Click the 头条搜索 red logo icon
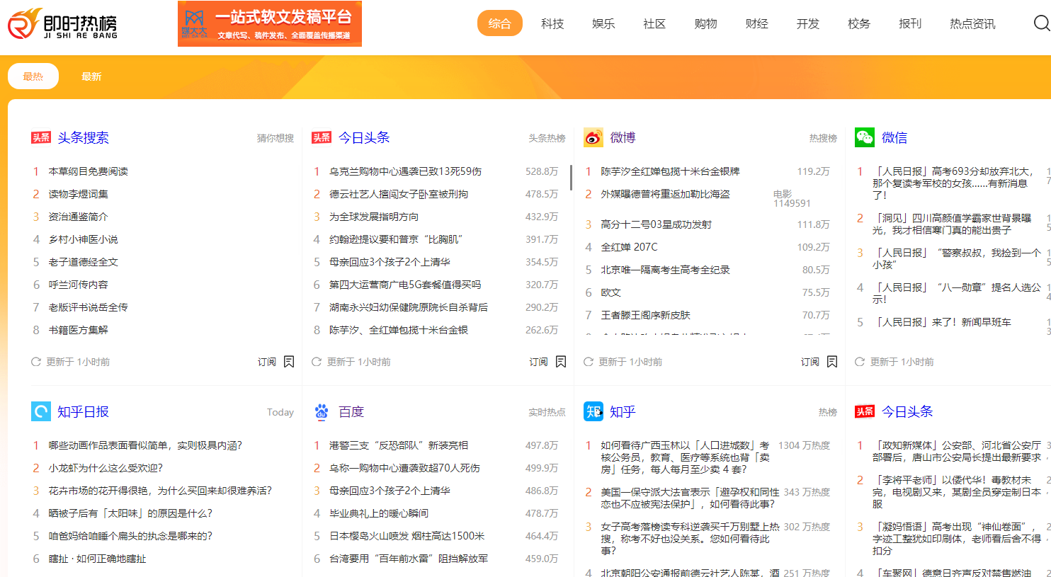The image size is (1051, 577). point(41,137)
